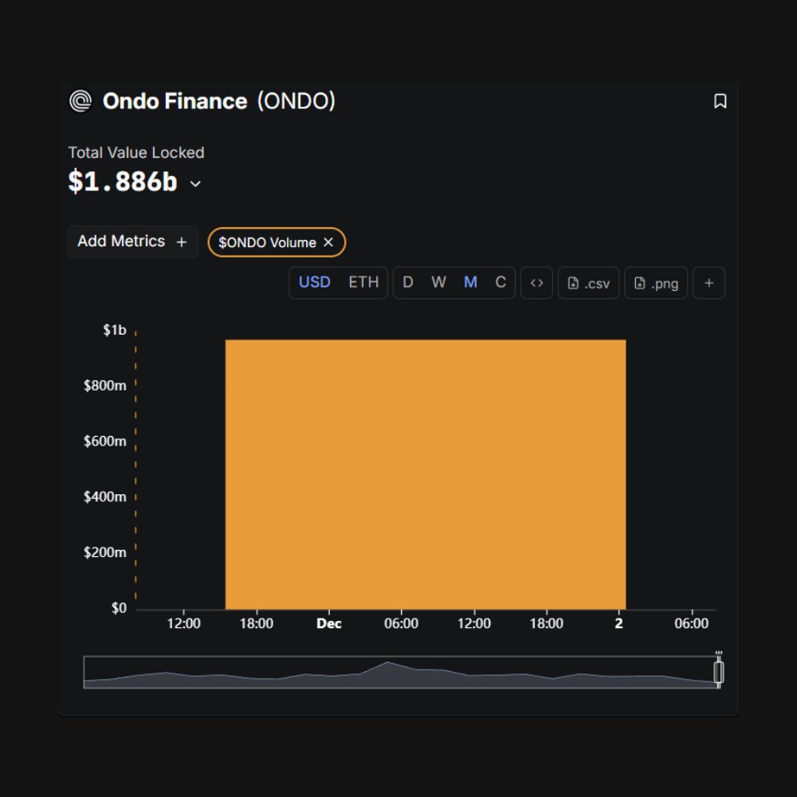797x797 pixels.
Task: Click the orange volume bar
Action: click(x=426, y=474)
